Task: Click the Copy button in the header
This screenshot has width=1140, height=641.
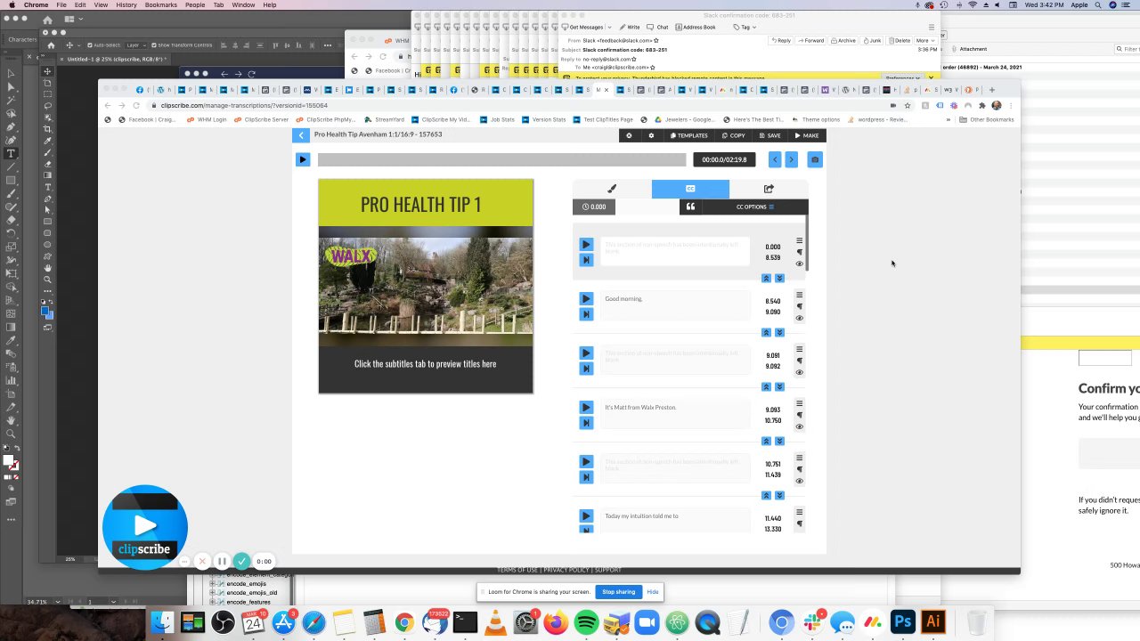Action: [733, 135]
